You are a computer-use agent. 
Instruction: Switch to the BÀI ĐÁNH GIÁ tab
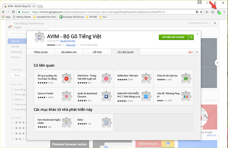(69, 52)
